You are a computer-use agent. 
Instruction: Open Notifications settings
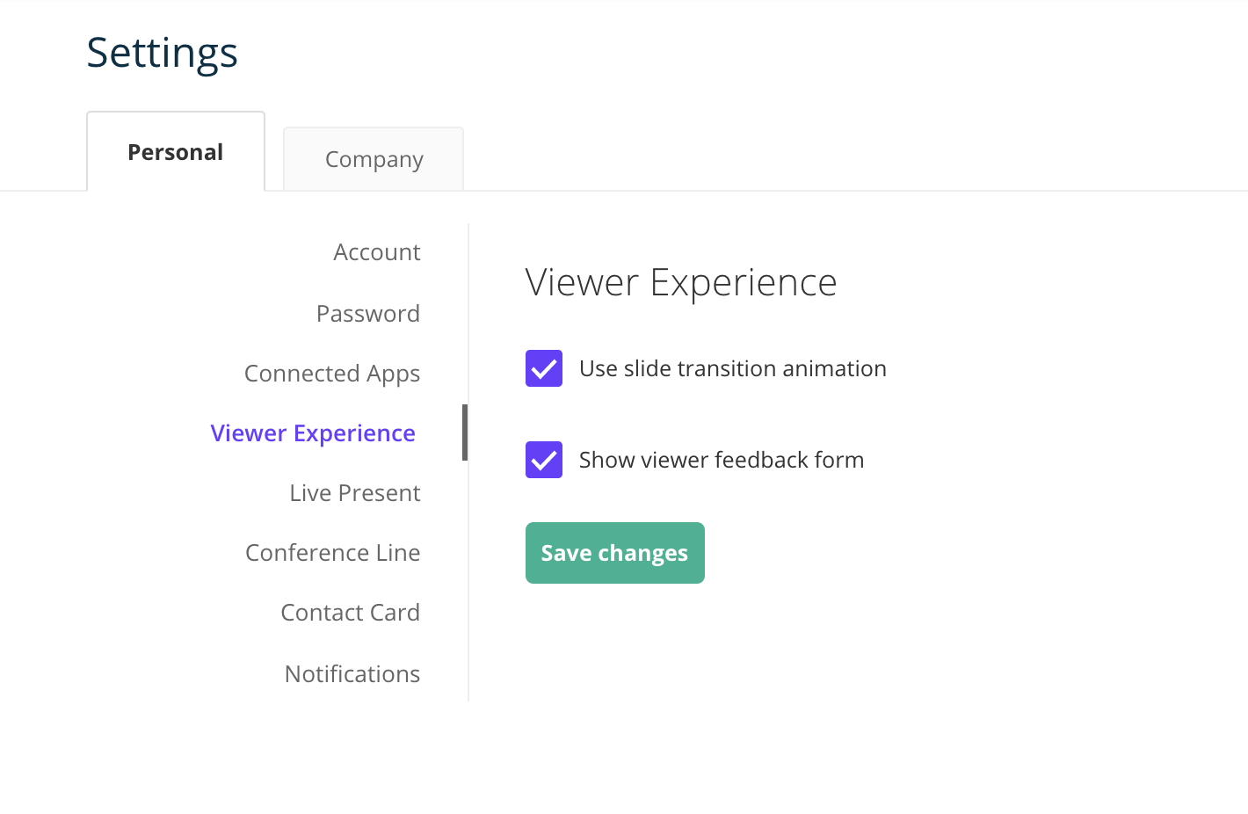pos(352,674)
